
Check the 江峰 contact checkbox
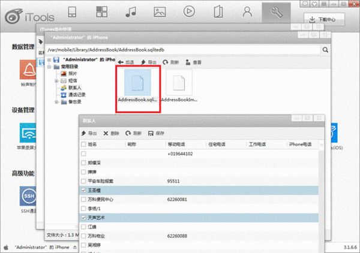[x=83, y=227]
